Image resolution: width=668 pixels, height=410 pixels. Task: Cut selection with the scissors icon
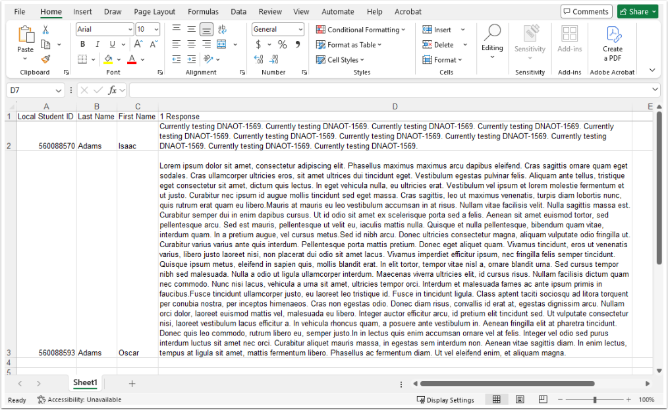click(x=45, y=30)
